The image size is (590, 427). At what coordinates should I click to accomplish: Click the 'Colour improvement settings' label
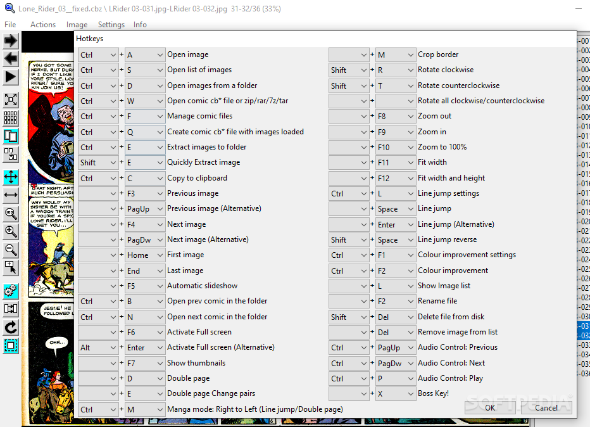point(467,255)
